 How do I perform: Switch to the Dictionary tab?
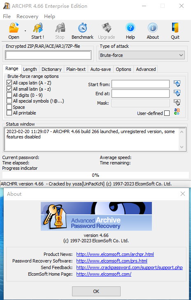tap(51, 69)
